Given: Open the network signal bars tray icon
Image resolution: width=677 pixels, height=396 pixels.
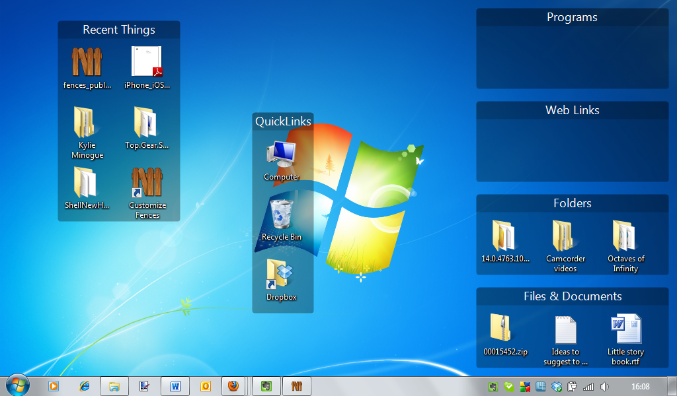Looking at the screenshot, I should pyautogui.click(x=588, y=387).
